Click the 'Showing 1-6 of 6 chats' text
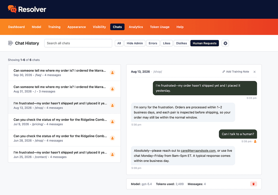Screen dimensions: 278x195 click(24, 60)
